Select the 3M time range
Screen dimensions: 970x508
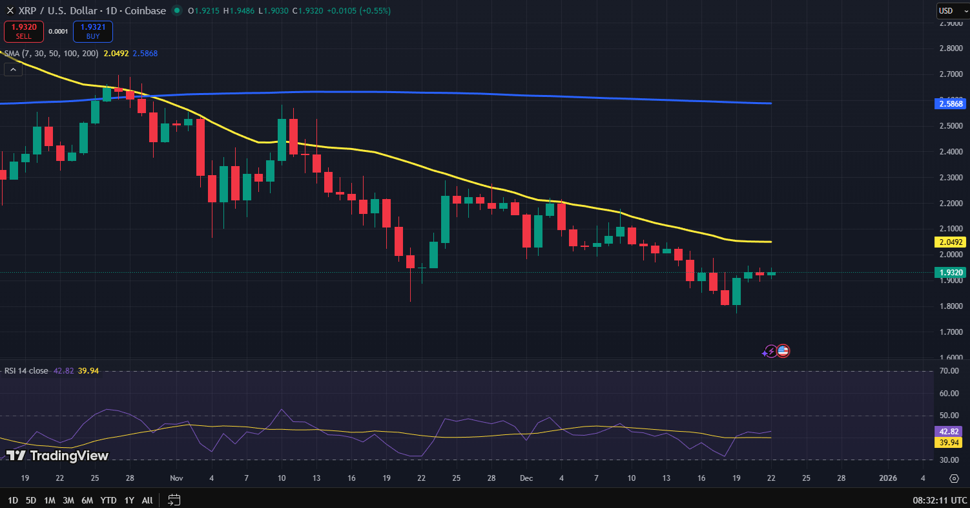[68, 500]
